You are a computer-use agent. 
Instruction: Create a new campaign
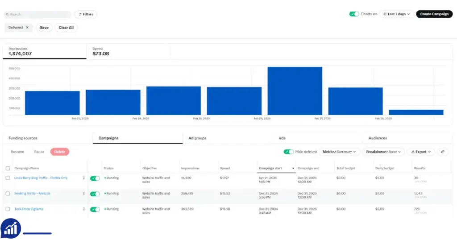coord(434,14)
